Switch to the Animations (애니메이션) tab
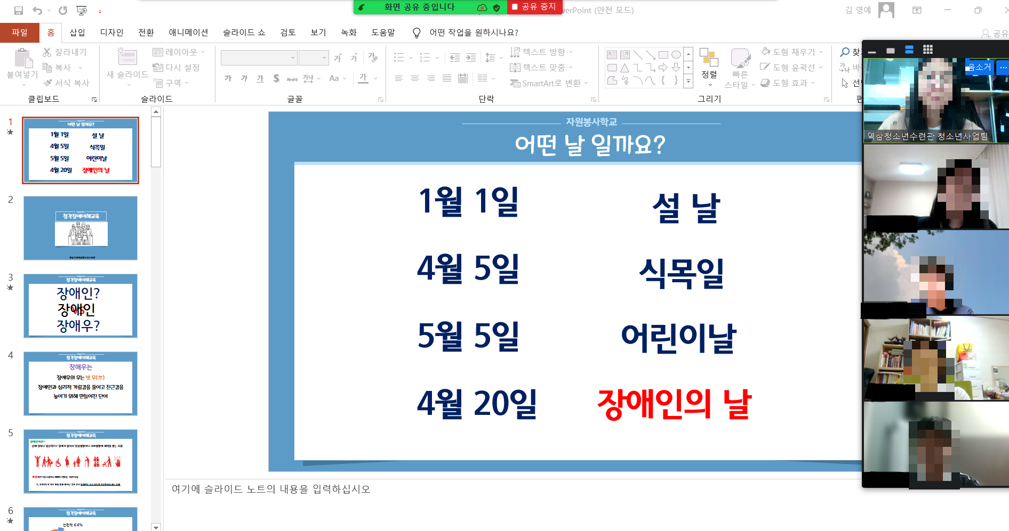The height and width of the screenshot is (531, 1009). coord(188,32)
